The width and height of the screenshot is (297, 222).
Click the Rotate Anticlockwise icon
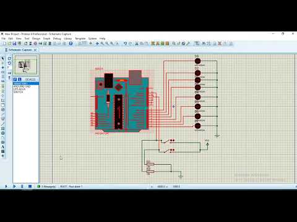tap(9, 63)
